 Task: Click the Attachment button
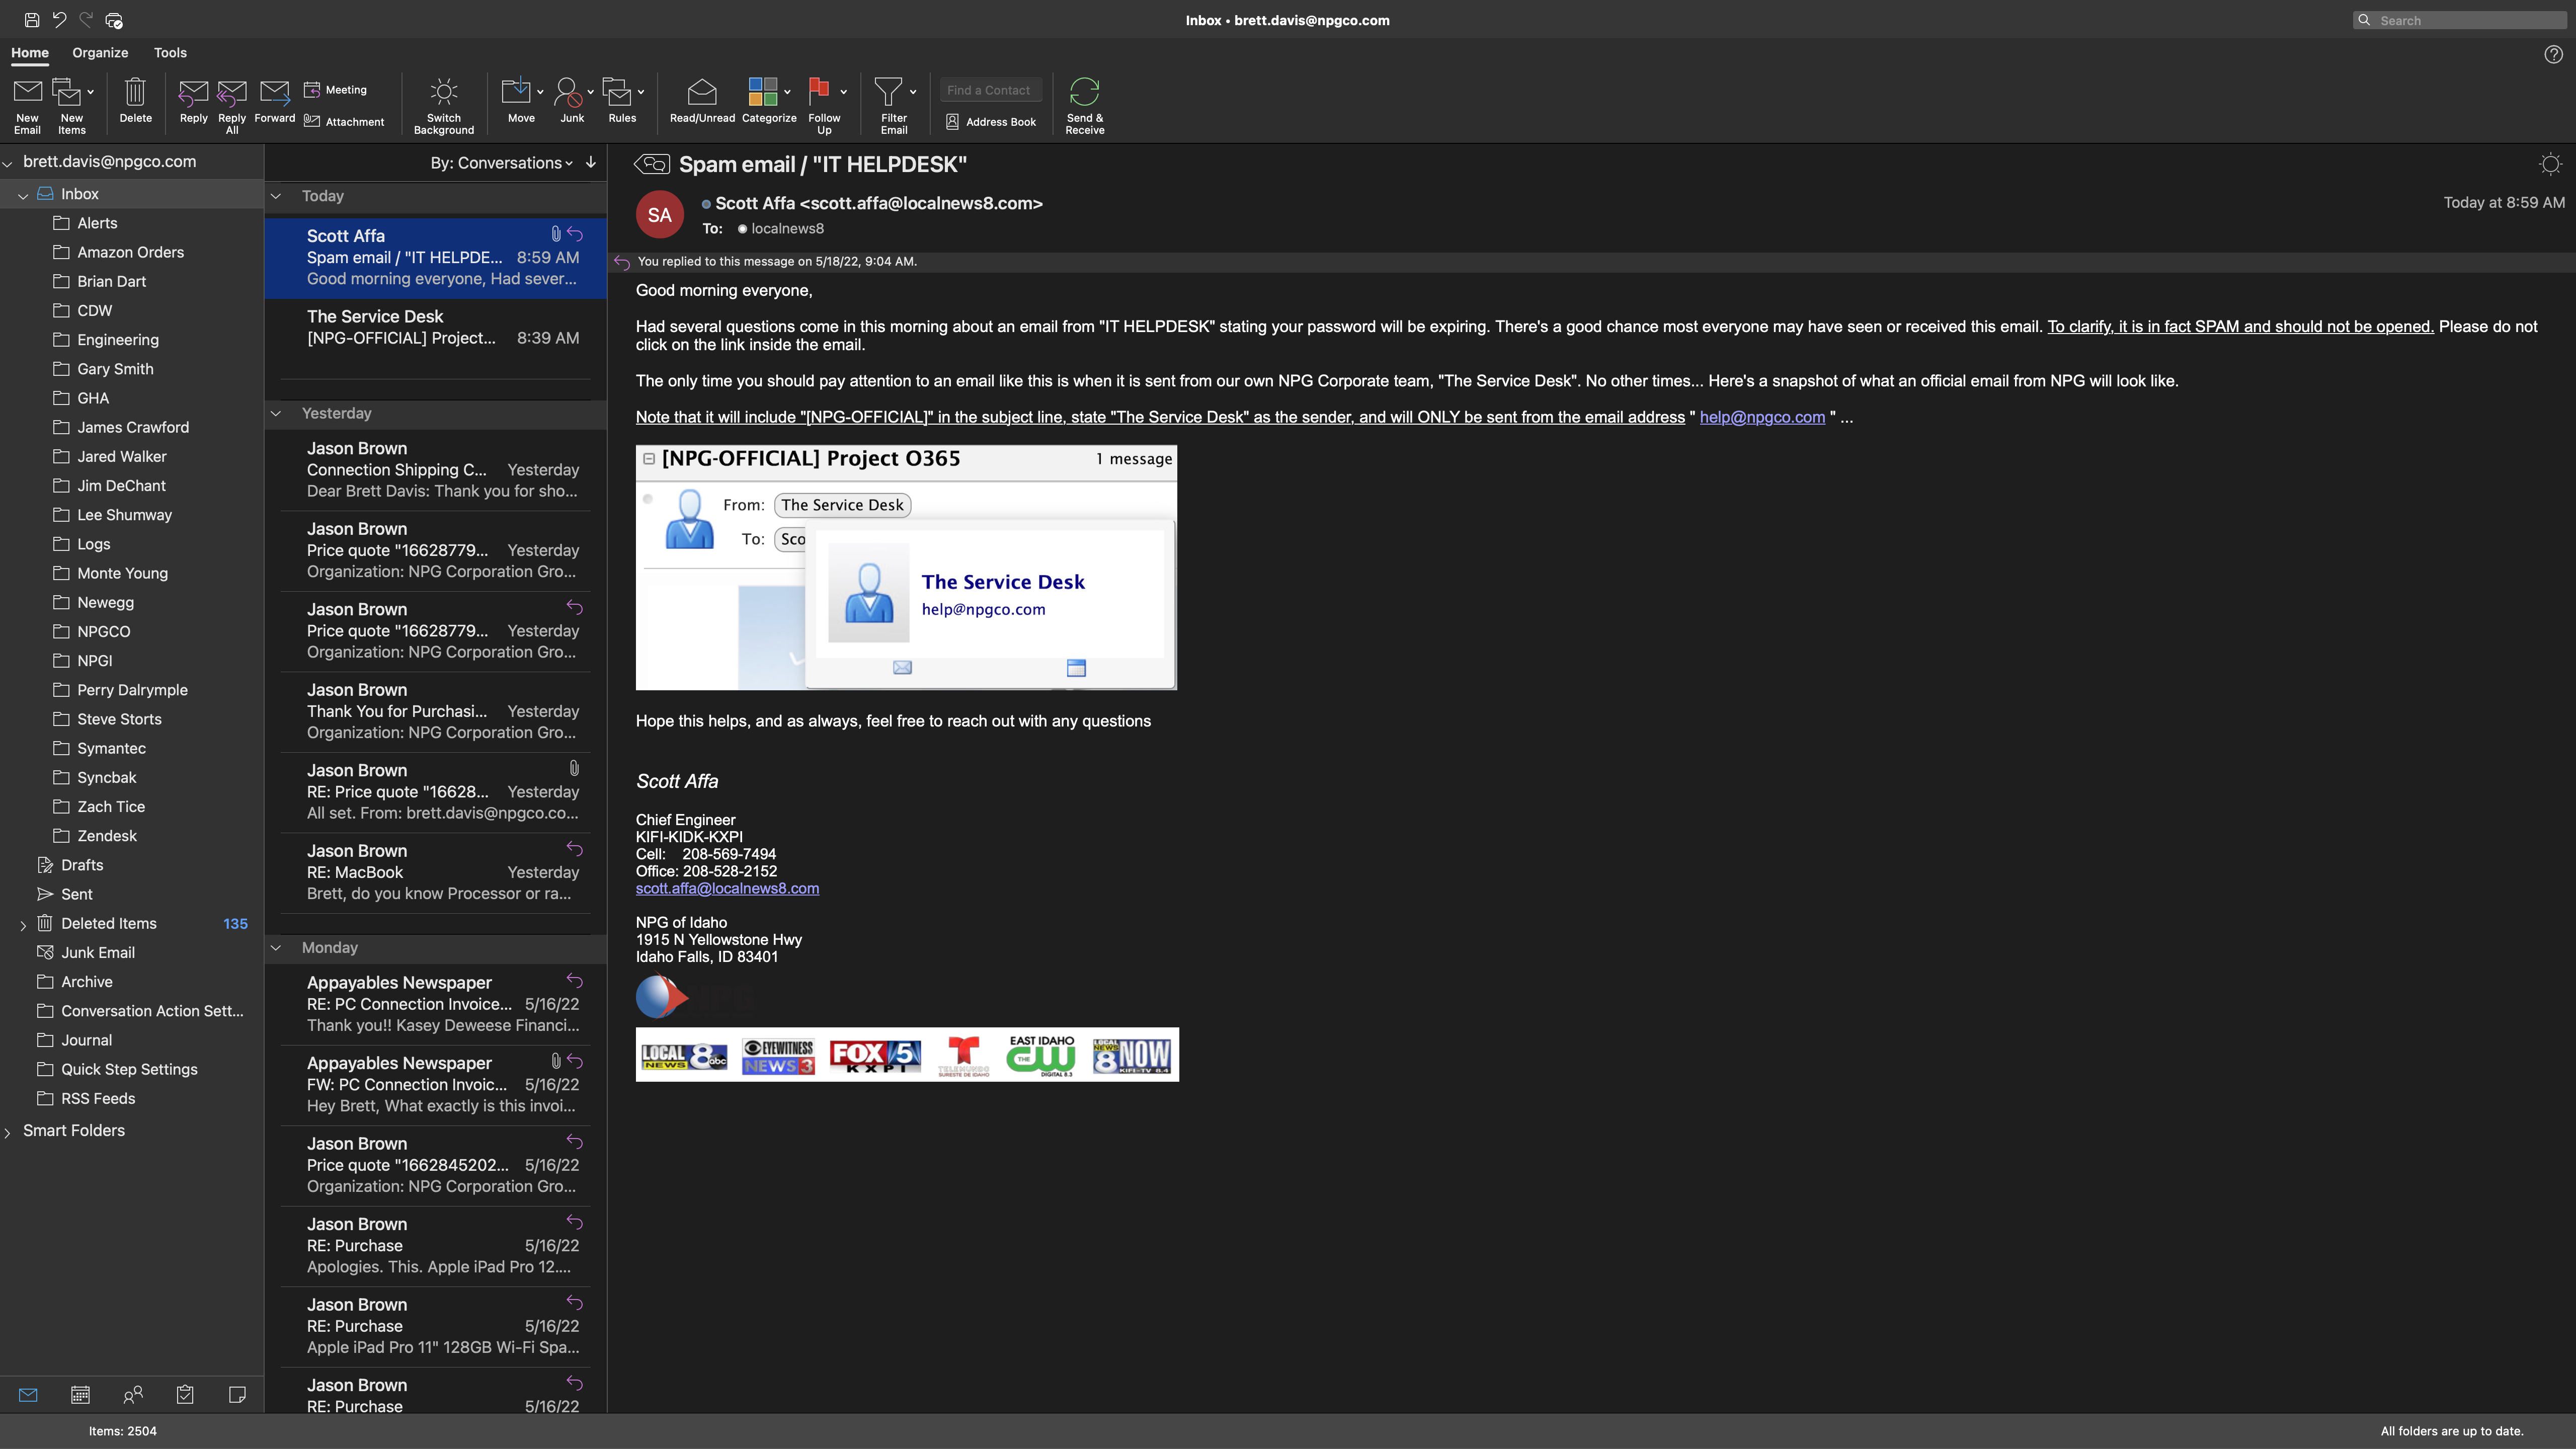point(344,122)
